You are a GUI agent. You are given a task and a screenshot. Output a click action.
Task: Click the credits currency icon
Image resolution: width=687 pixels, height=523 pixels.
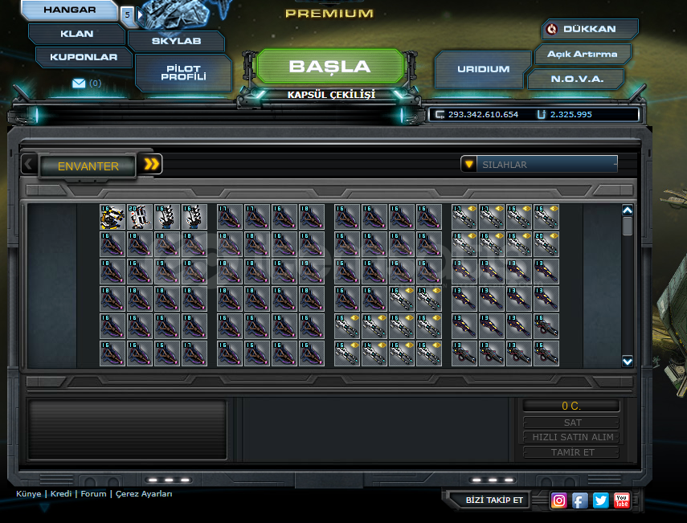click(439, 115)
